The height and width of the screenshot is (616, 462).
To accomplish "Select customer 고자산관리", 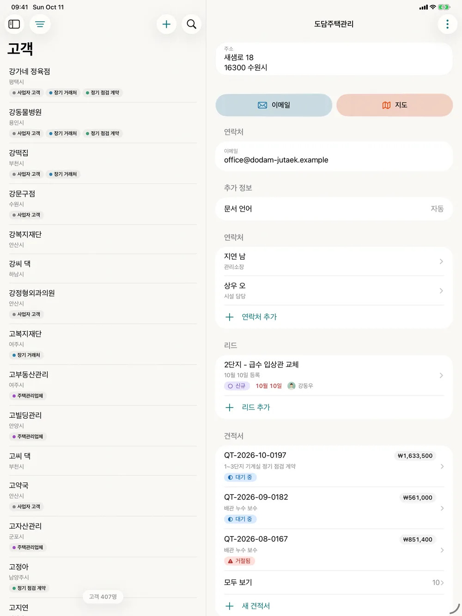I will point(103,536).
